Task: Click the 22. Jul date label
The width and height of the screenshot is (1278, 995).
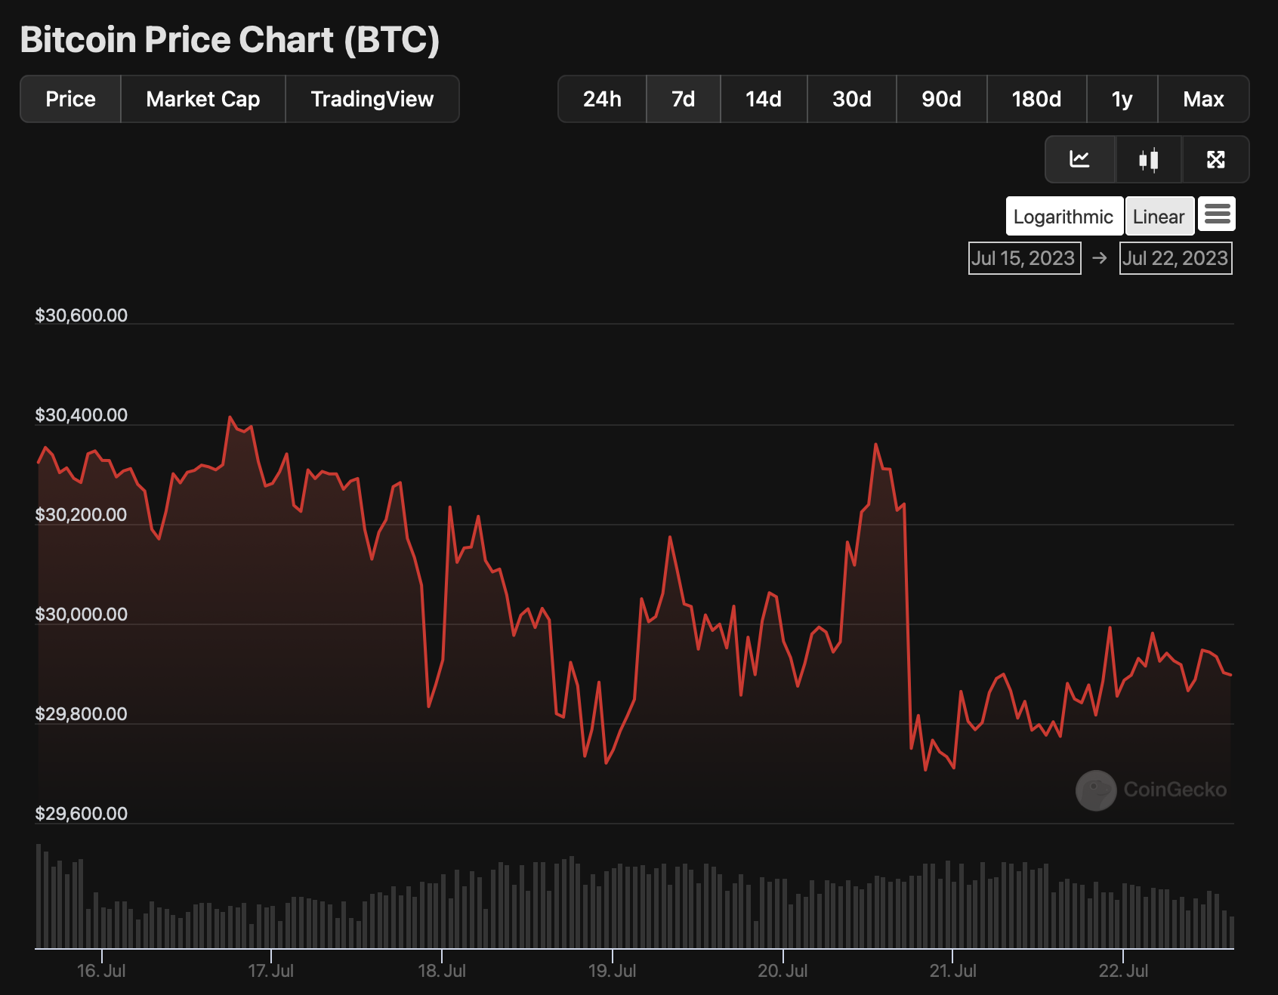Action: click(x=1124, y=971)
